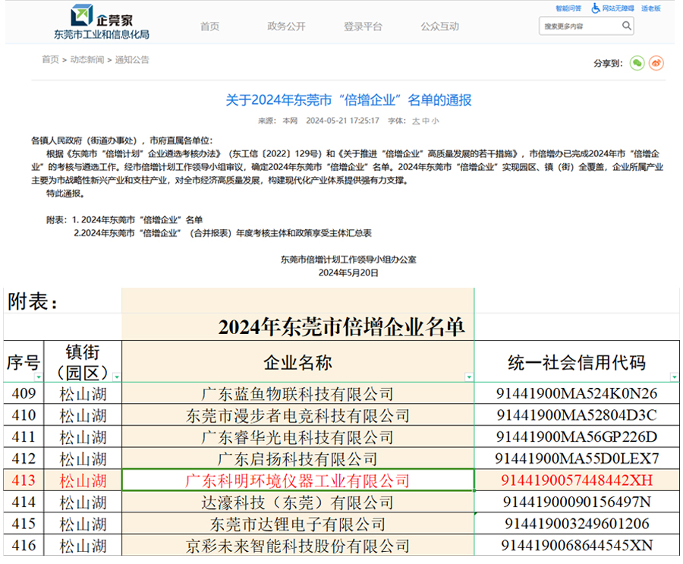The width and height of the screenshot is (683, 564).
Task: Open 首页 navigation menu
Action: click(209, 27)
